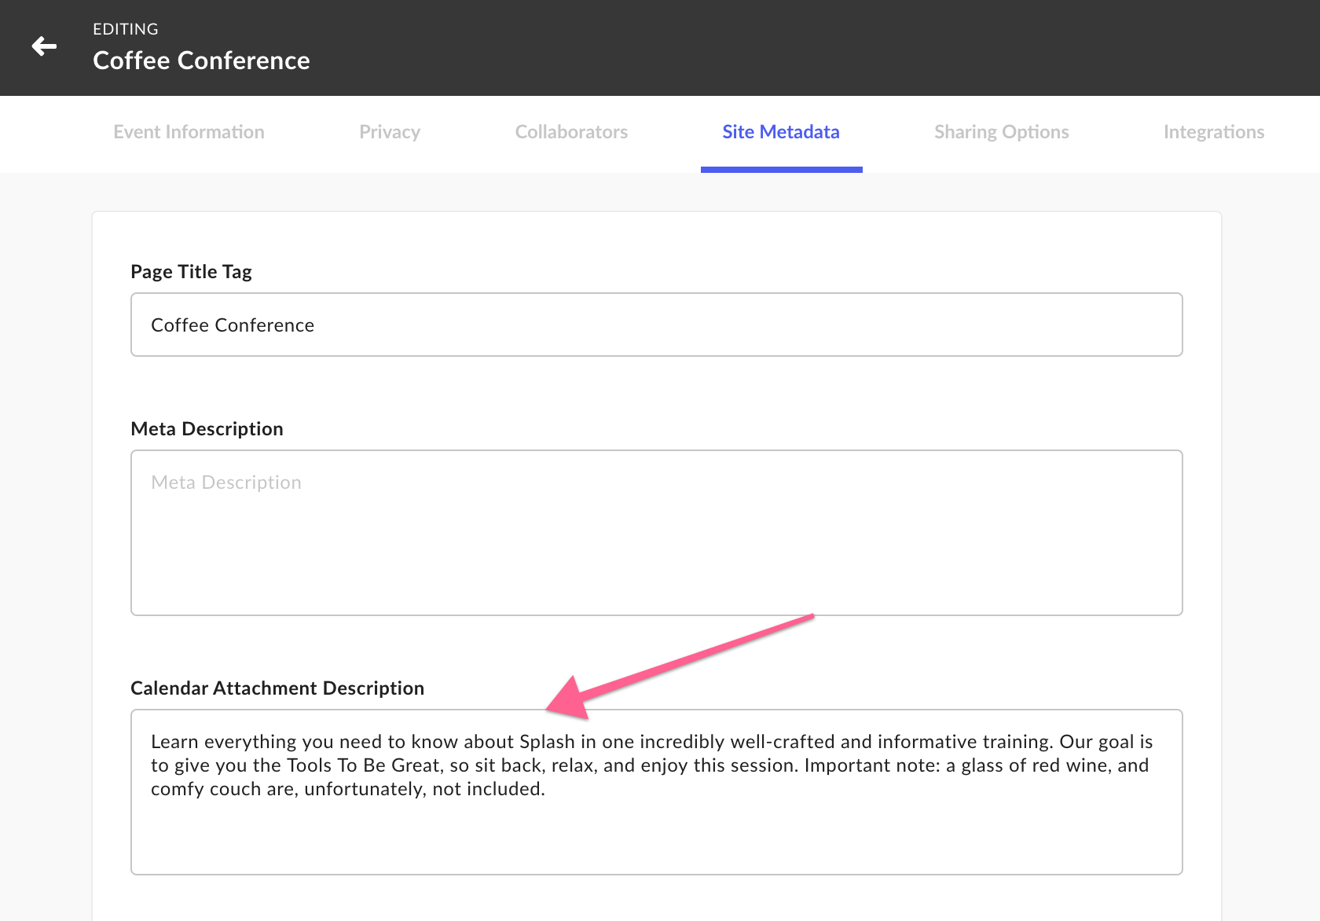Switch to the Privacy tab

390,132
